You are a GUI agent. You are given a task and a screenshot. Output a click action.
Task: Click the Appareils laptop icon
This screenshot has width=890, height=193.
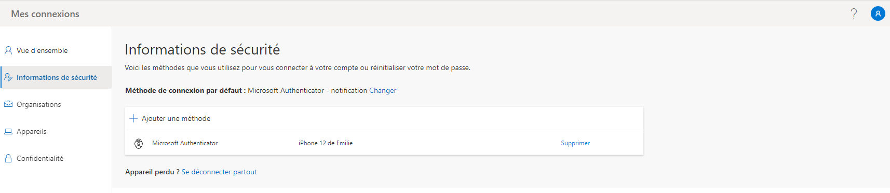(x=8, y=131)
